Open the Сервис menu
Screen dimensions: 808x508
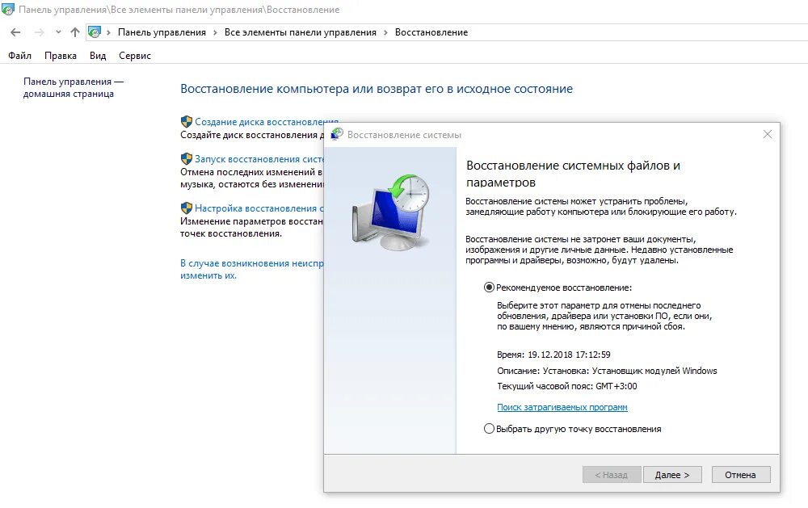click(134, 56)
